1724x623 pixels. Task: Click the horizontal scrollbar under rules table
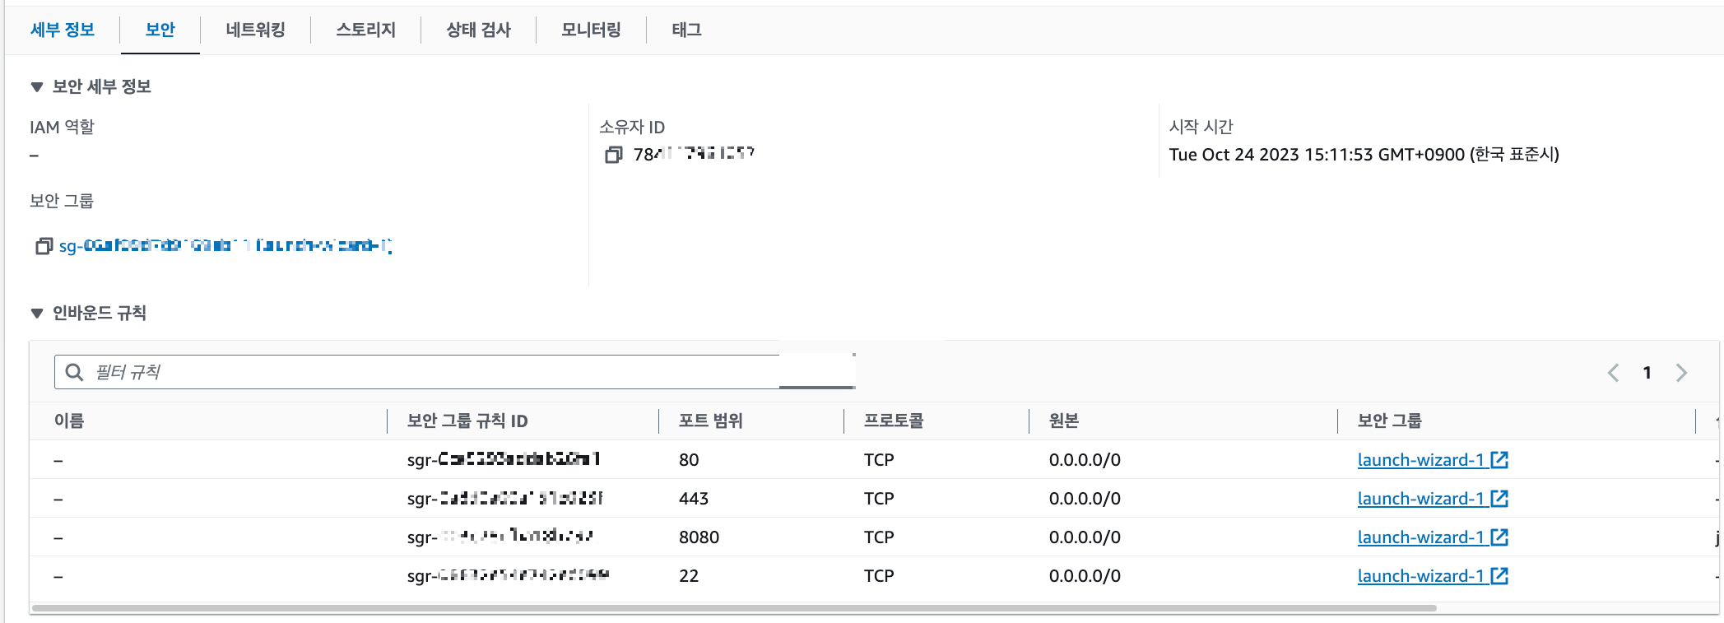click(x=734, y=608)
